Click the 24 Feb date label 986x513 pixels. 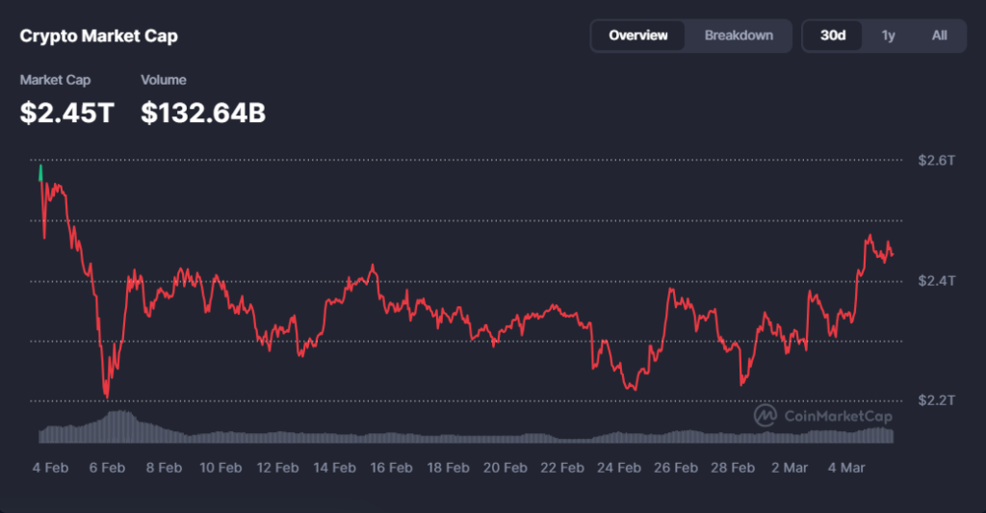pyautogui.click(x=618, y=469)
